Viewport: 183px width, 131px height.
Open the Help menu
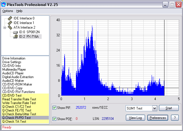[x=19, y=11]
